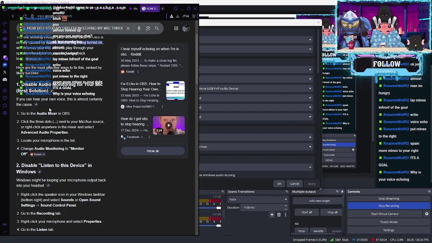432x243 pixels.
Task: Open the browser tab search icon
Action: [175, 8]
